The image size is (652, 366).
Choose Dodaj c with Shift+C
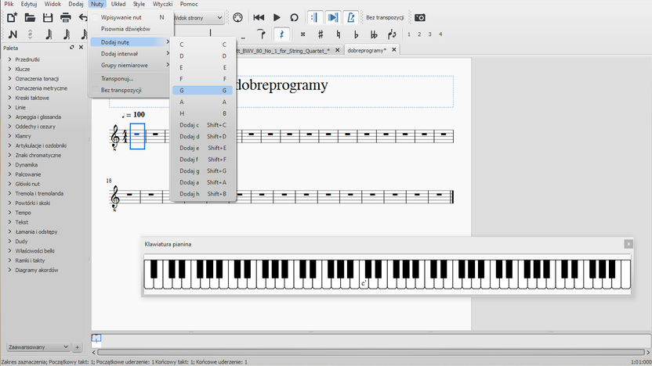pos(202,125)
